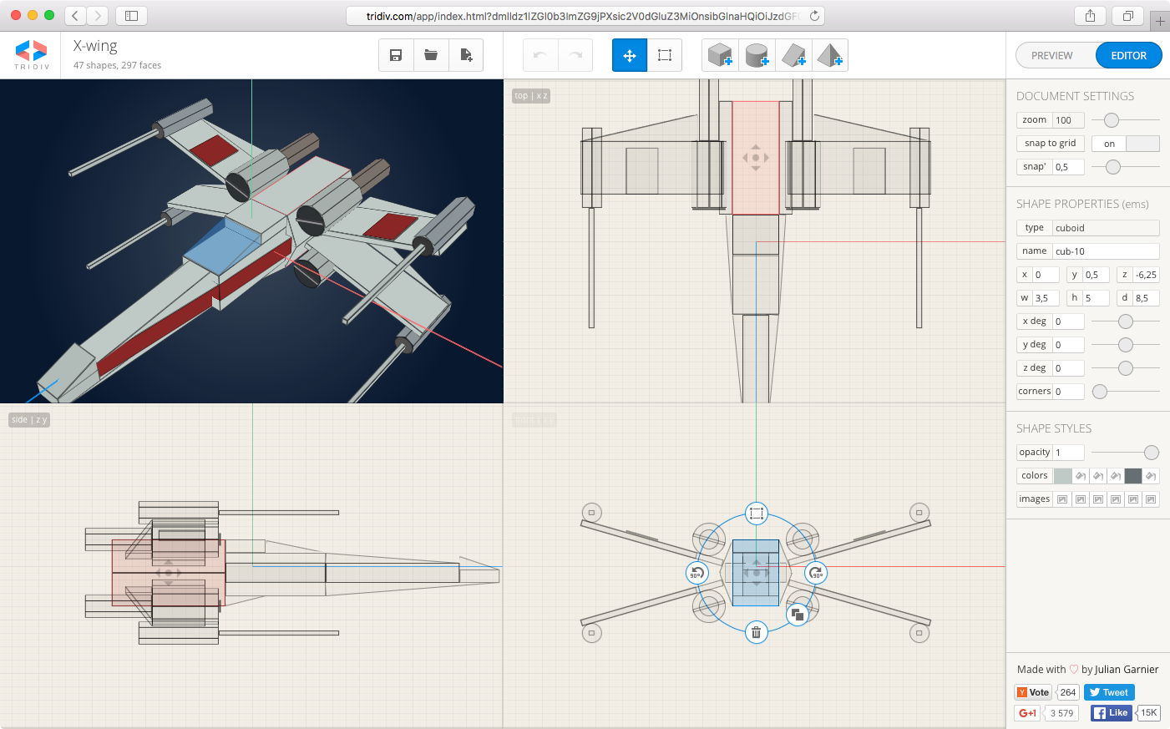This screenshot has height=729, width=1170.
Task: Duplicate the selected shape
Action: (x=798, y=615)
